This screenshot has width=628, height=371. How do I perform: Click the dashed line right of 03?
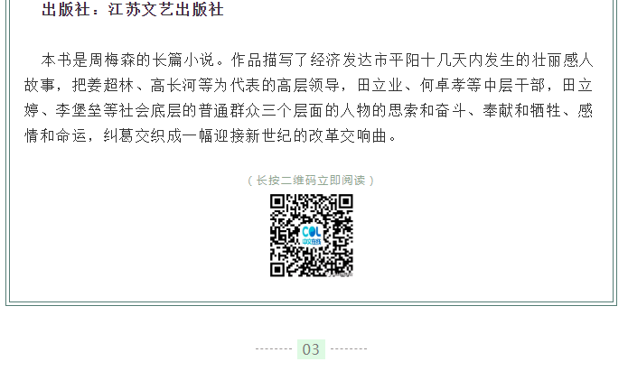coord(349,349)
